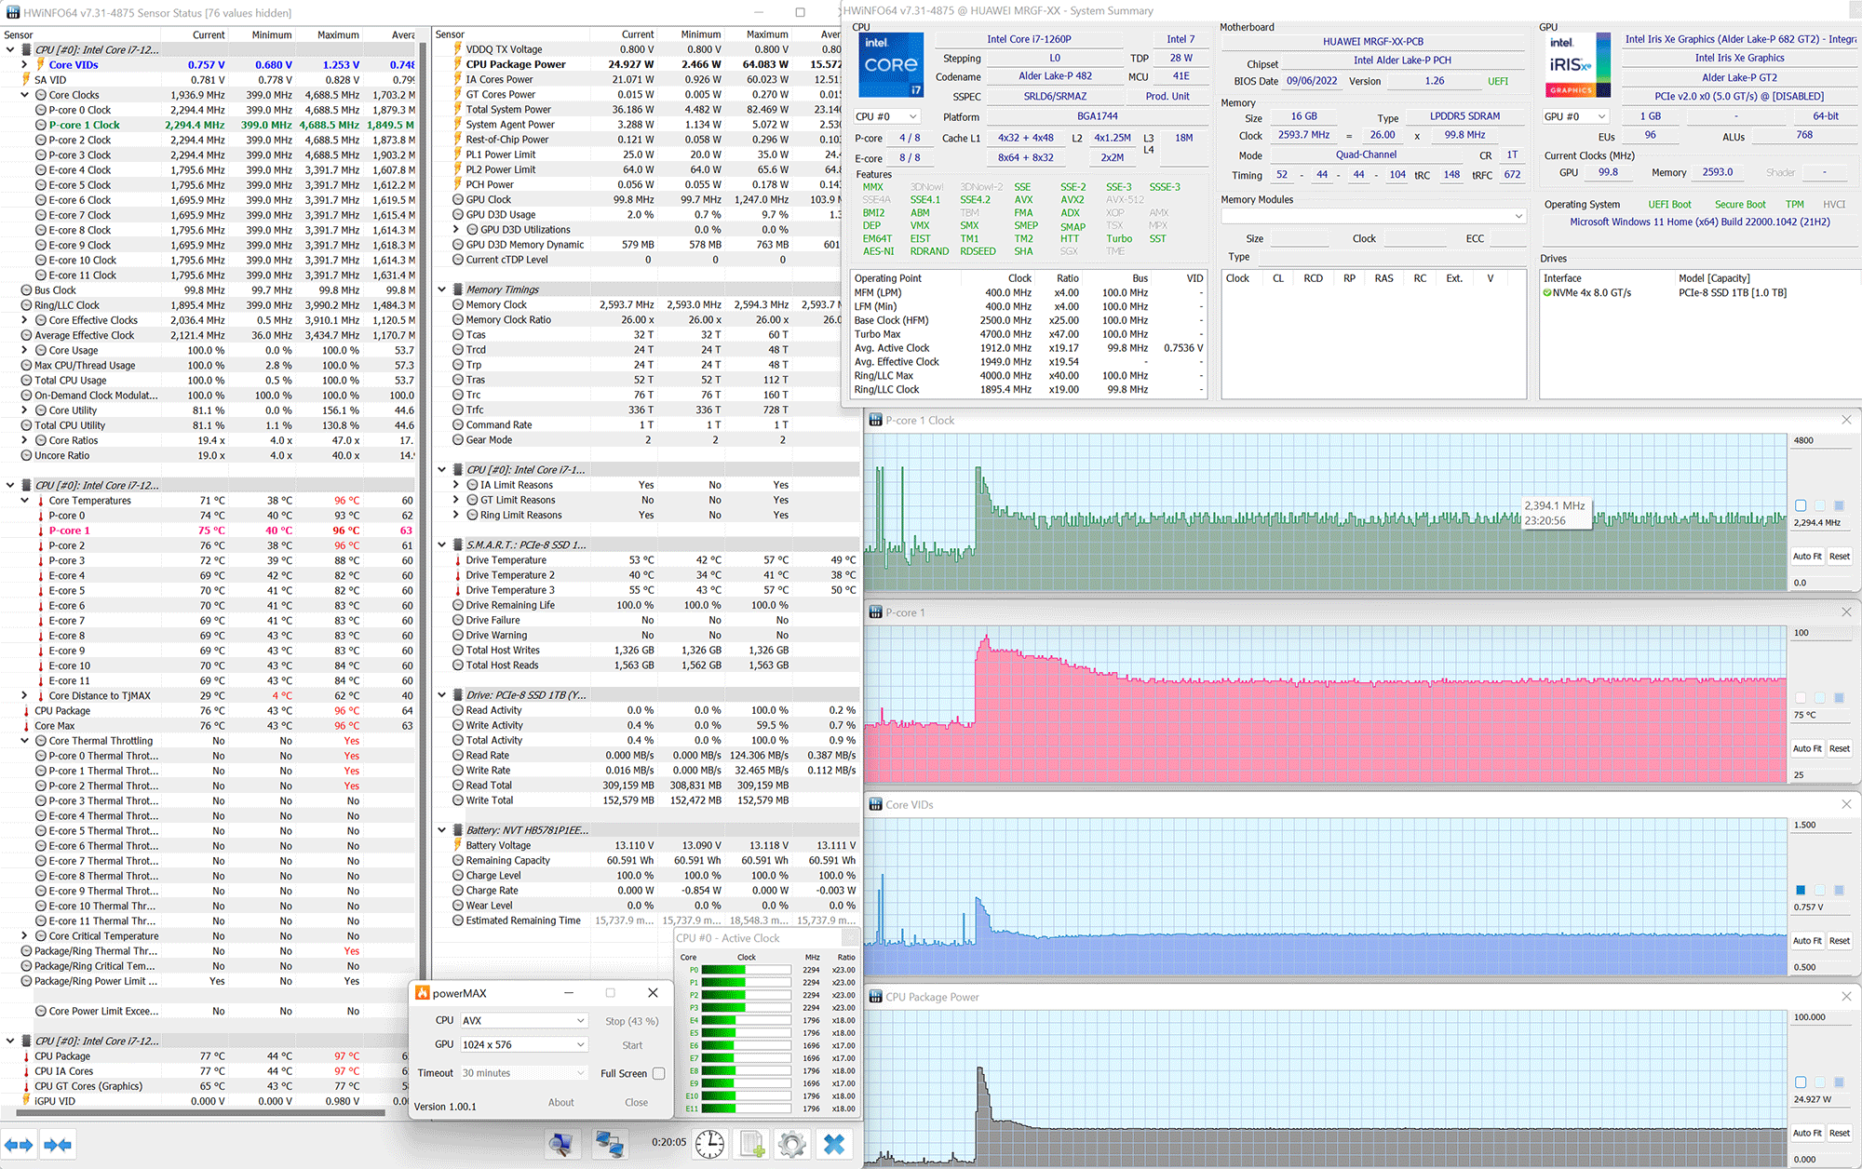Click the blue X close-sensors icon
This screenshot has height=1169, width=1862.
(x=834, y=1144)
